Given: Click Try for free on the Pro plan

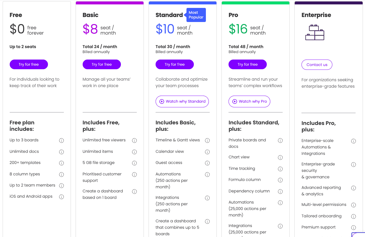Looking at the screenshot, I should (247, 64).
